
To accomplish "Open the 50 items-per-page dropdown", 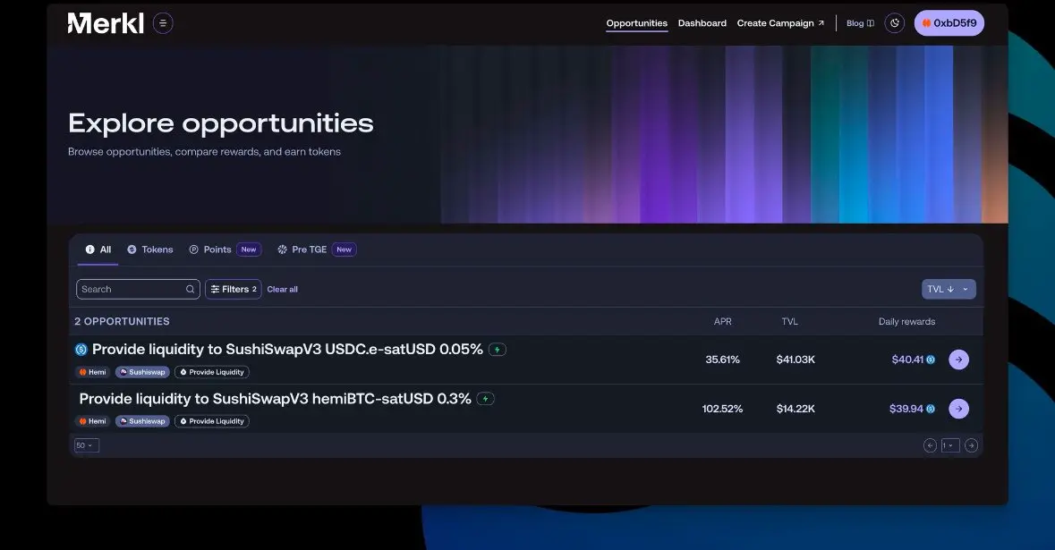I will click(86, 445).
